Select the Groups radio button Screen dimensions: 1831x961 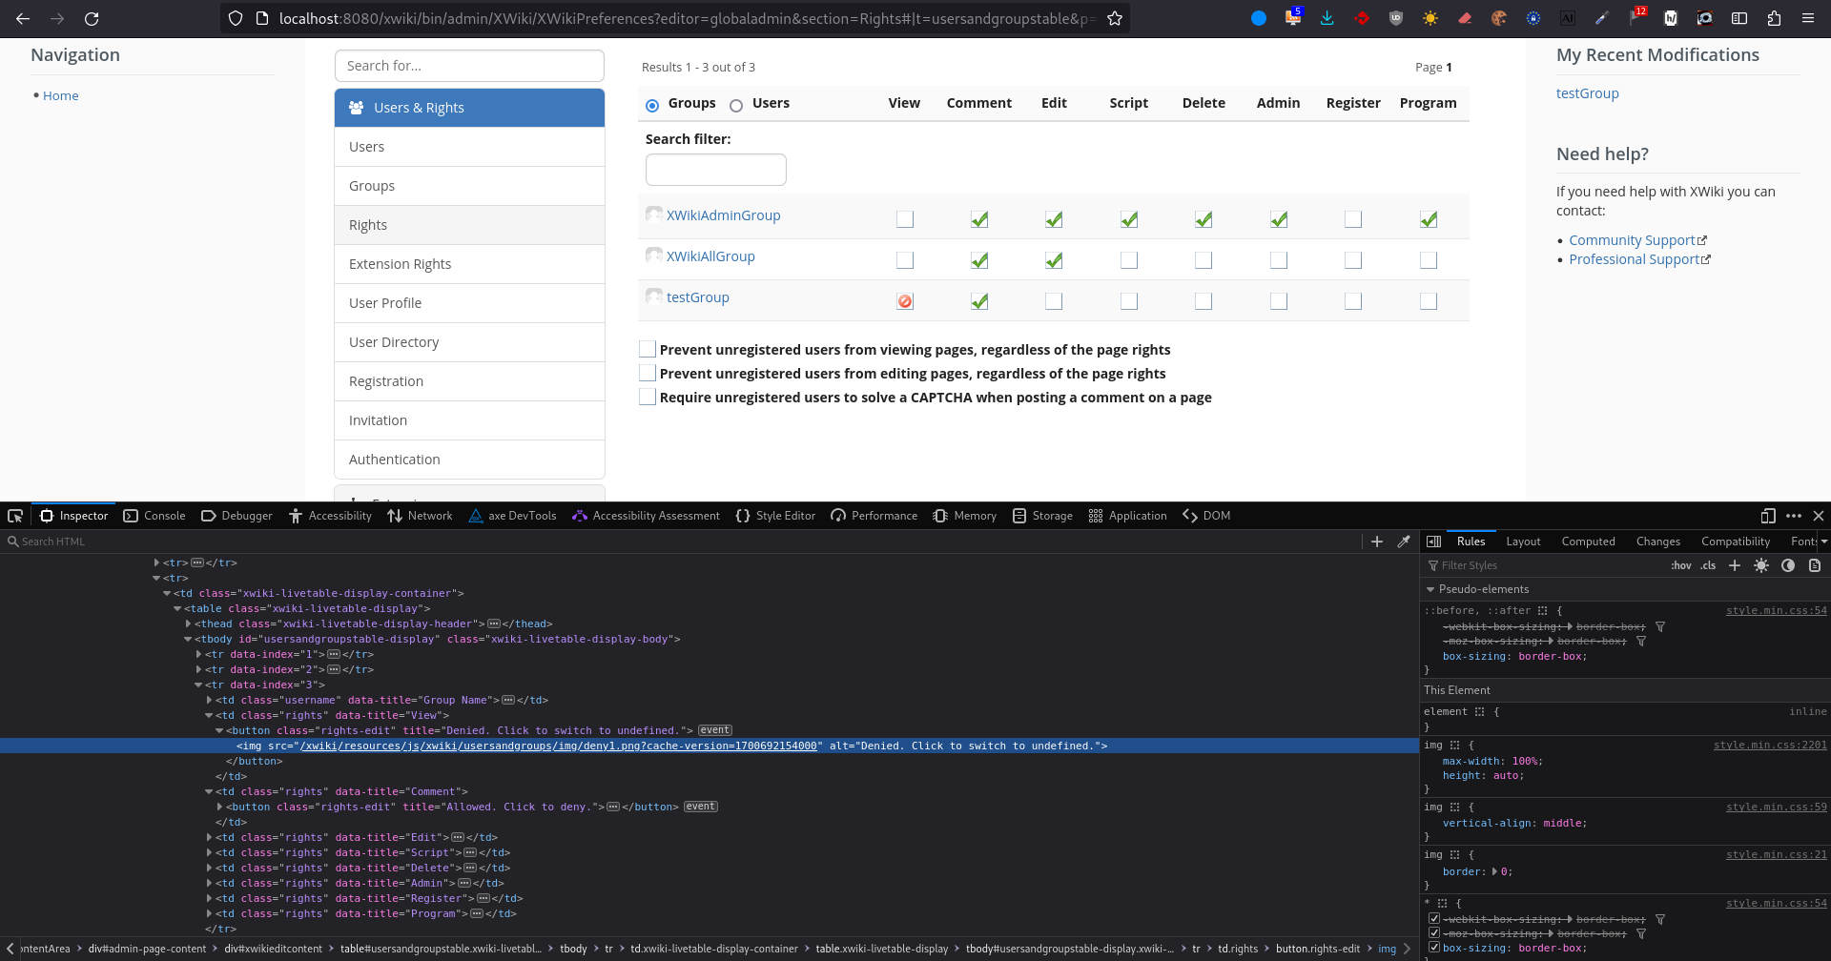[652, 106]
